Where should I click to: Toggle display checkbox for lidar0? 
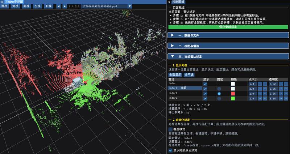pos(205,89)
